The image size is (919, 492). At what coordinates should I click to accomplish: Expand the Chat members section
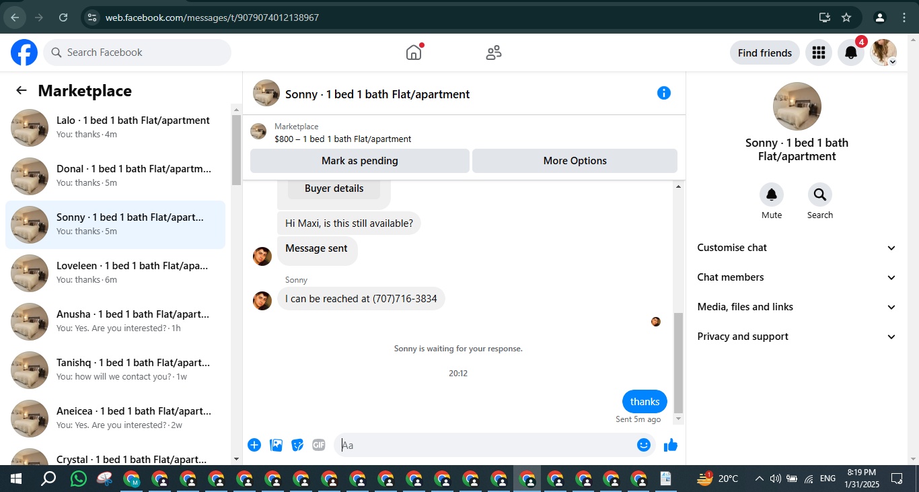[x=797, y=277]
